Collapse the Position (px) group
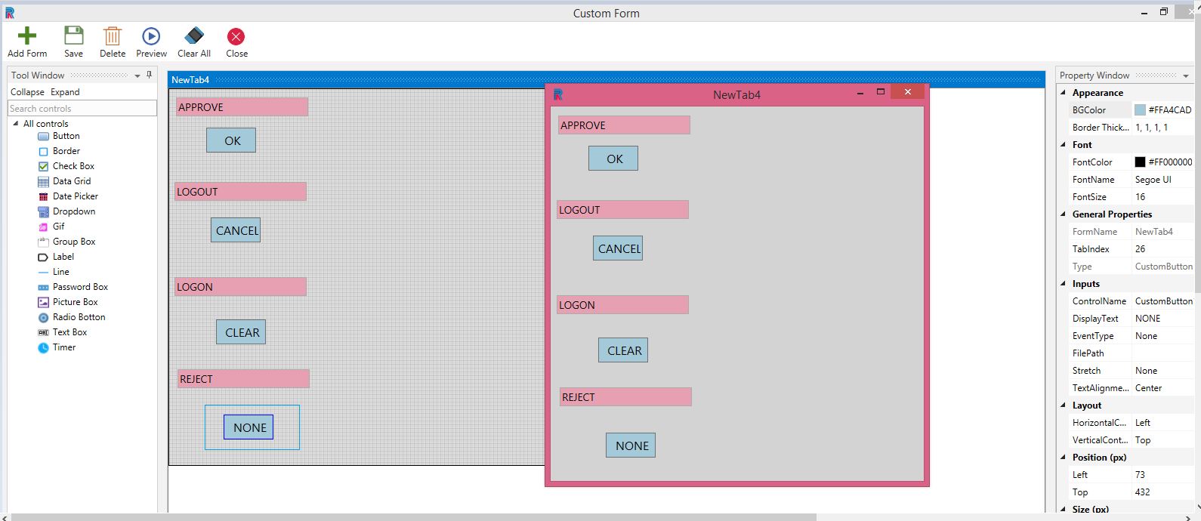1201x521 pixels. 1064,457
